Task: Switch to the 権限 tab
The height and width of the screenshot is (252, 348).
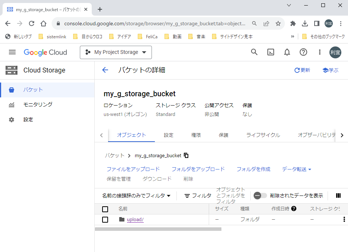Action: [x=196, y=135]
